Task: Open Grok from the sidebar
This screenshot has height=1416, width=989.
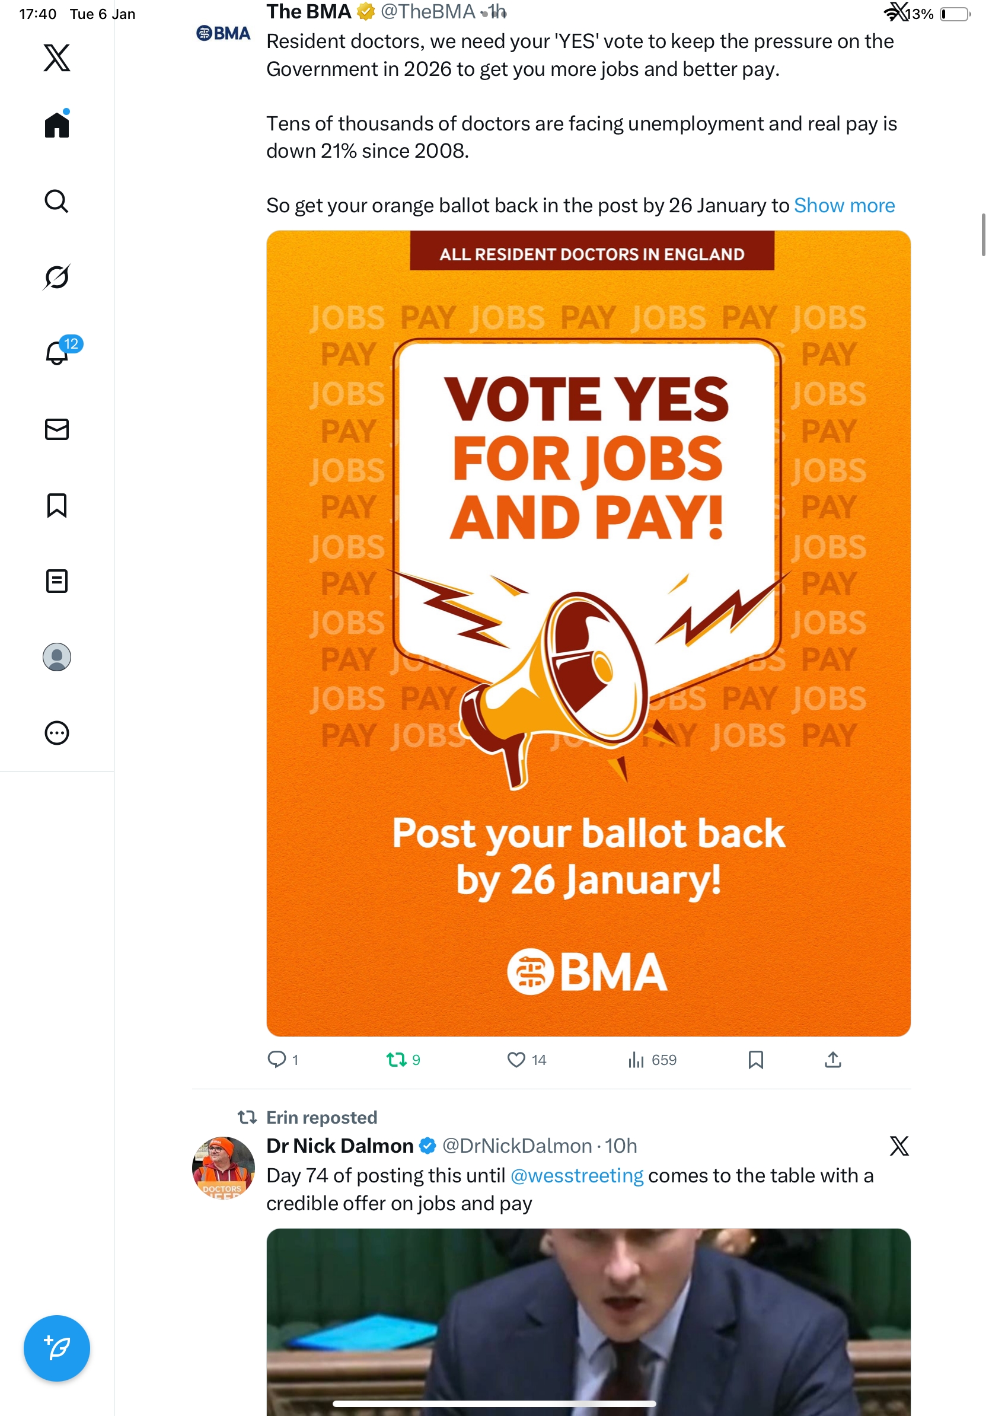Action: coord(57,277)
